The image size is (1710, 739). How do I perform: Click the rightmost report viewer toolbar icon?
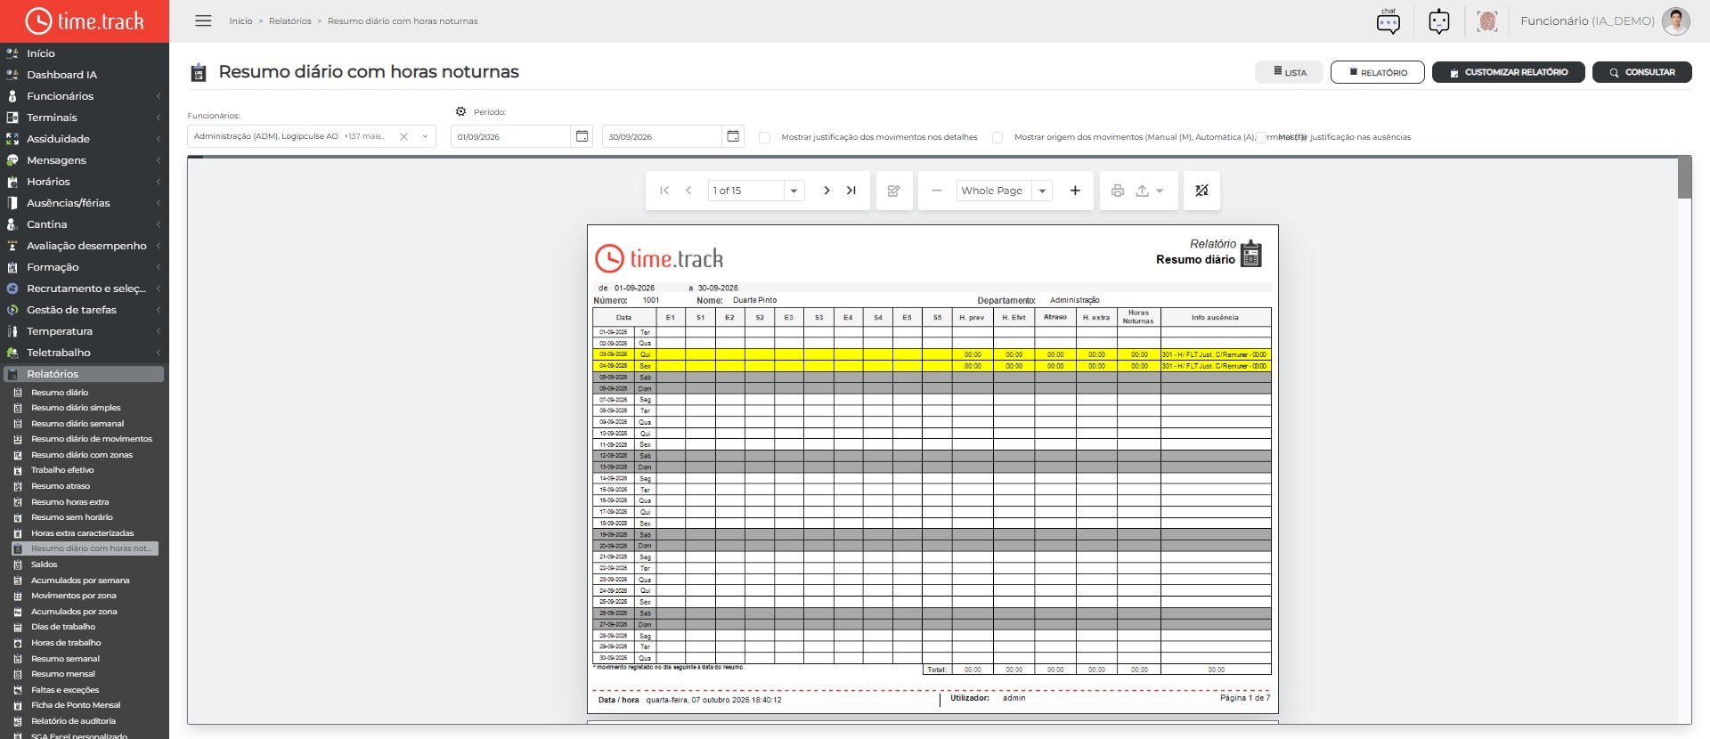click(x=1201, y=191)
